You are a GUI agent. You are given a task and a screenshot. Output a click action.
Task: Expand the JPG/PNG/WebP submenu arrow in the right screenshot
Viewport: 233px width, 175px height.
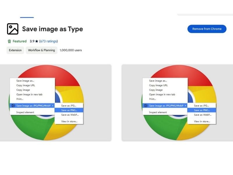coord(186,105)
